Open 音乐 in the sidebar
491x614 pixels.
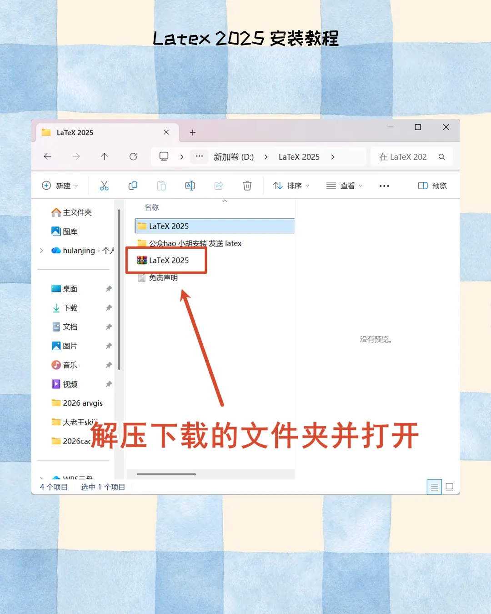pyautogui.click(x=65, y=365)
